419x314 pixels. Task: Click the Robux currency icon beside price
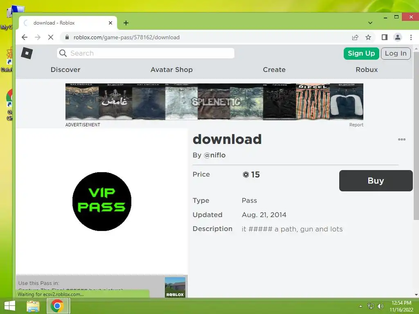246,175
